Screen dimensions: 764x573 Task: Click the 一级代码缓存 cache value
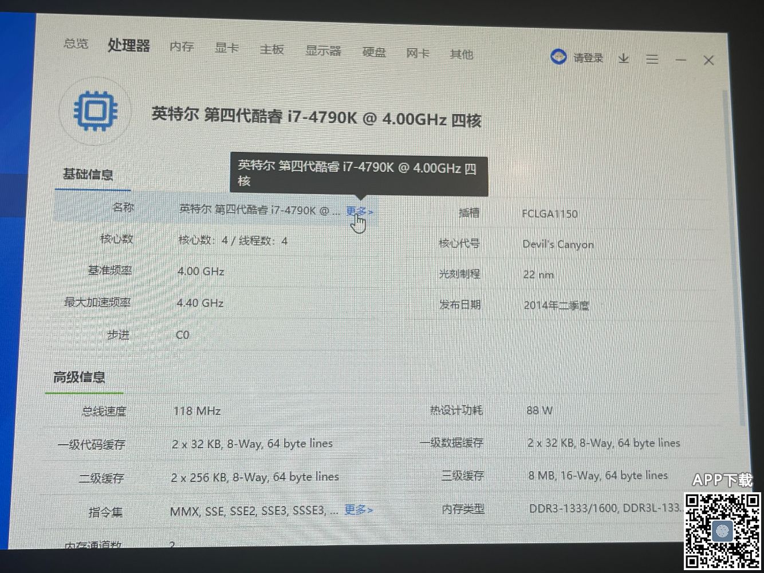pos(252,444)
